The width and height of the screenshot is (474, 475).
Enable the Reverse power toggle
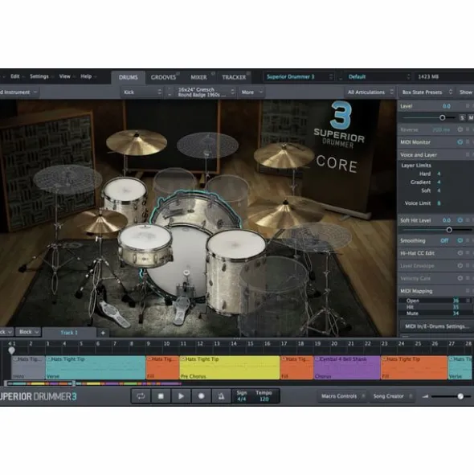(460, 129)
